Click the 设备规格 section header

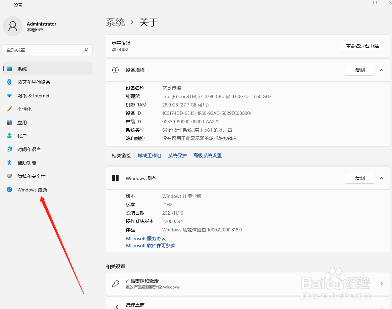pyautogui.click(x=248, y=70)
